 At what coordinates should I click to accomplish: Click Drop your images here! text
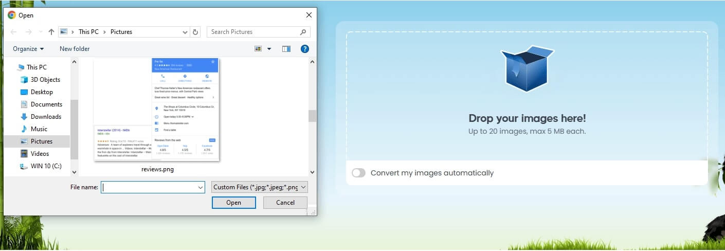coord(527,118)
